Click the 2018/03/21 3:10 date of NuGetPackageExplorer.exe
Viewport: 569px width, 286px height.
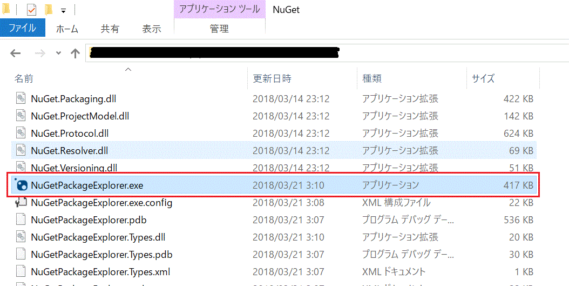tap(288, 185)
